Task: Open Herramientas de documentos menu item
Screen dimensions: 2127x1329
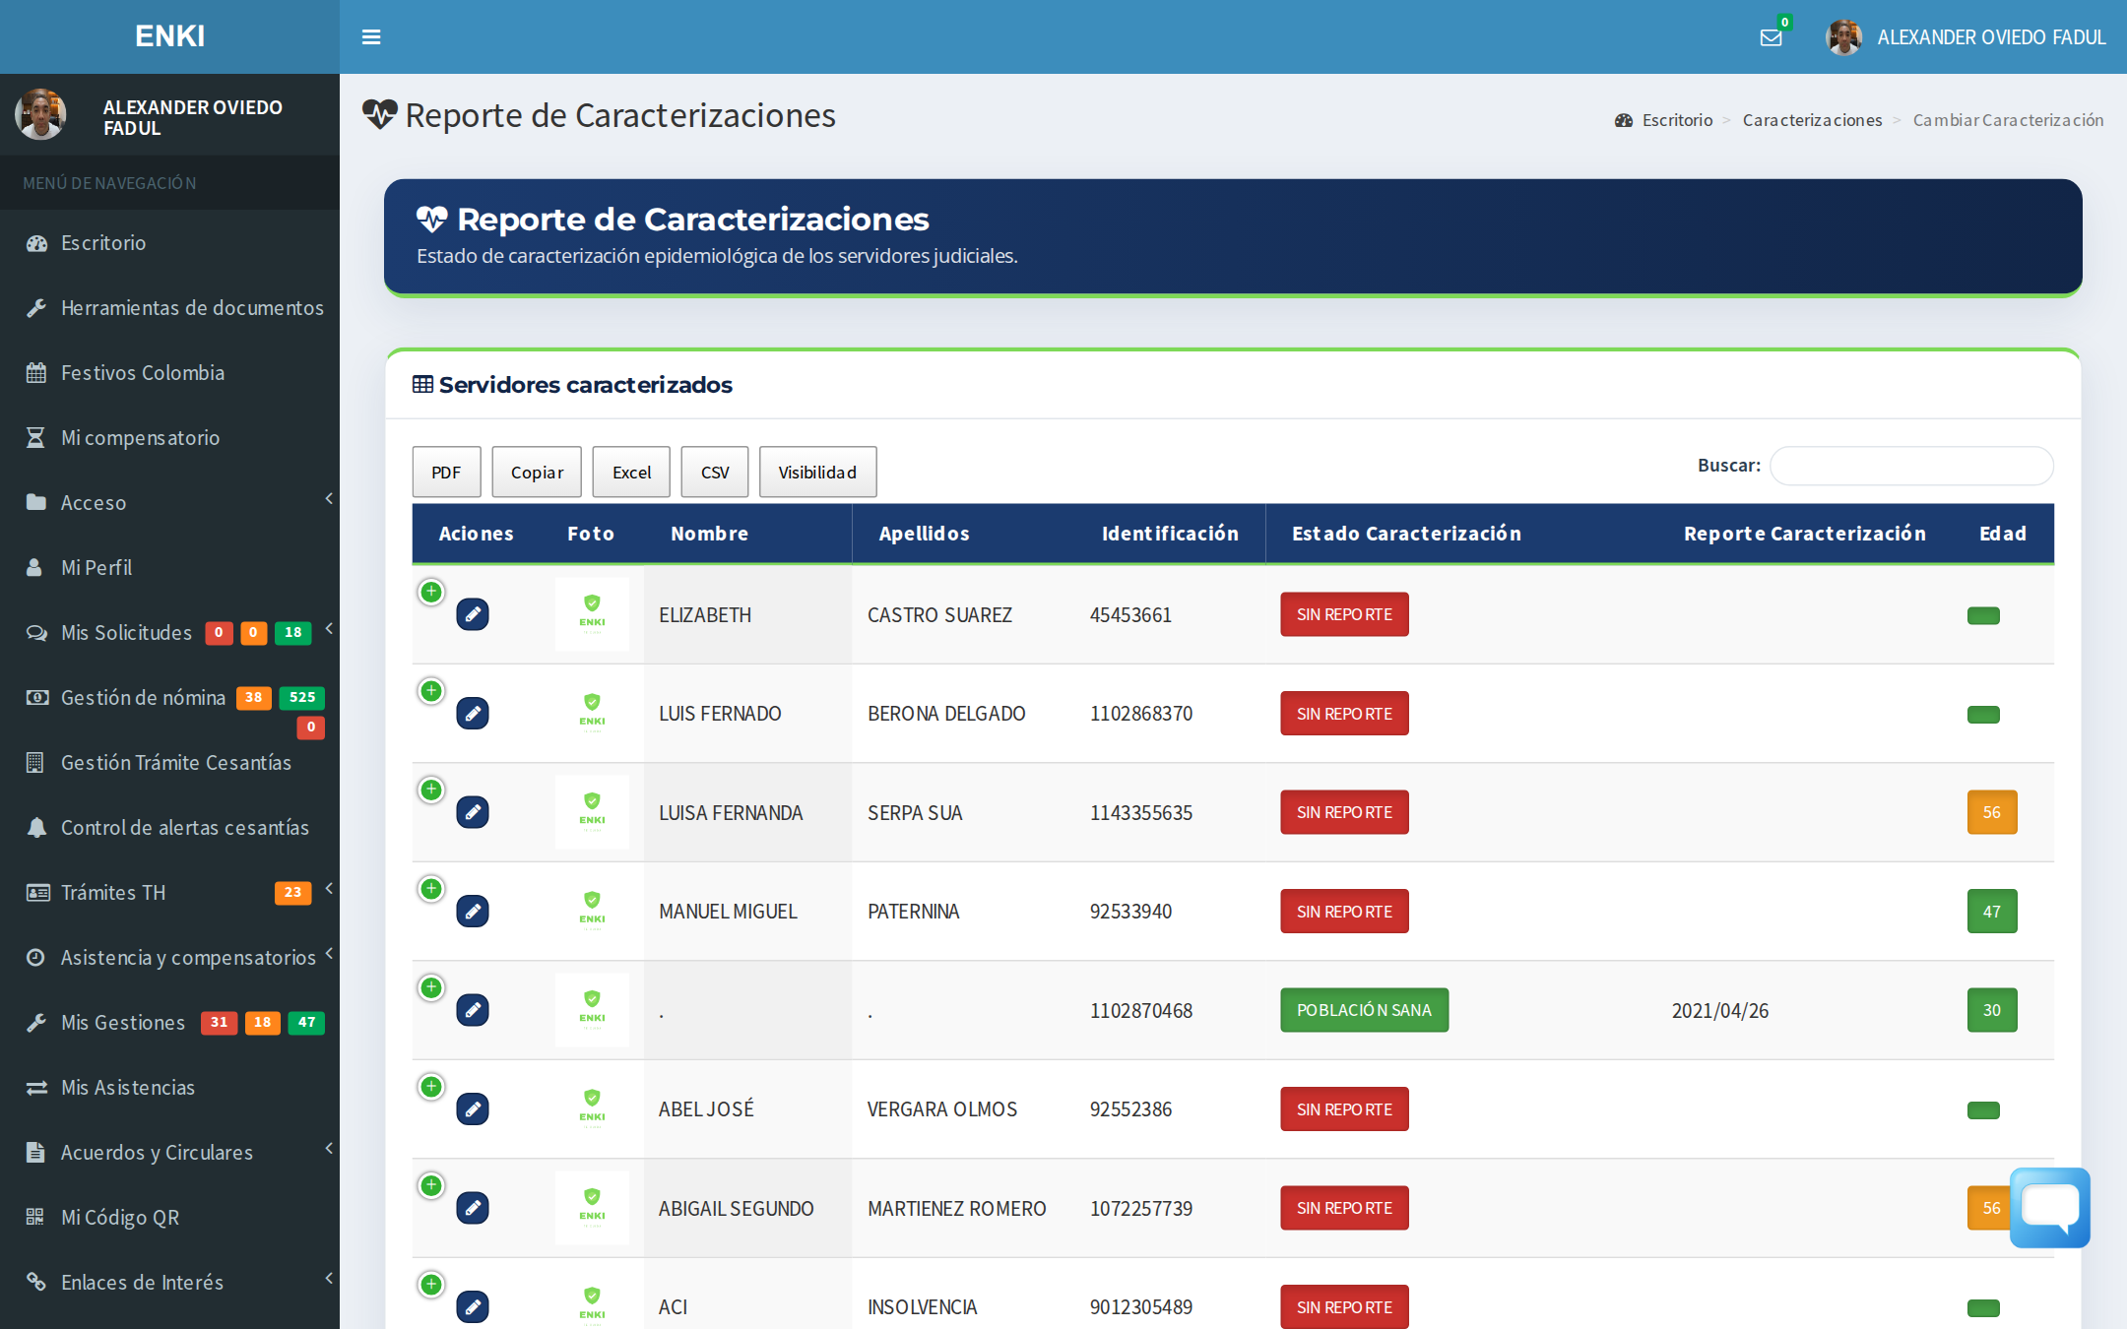Action: click(169, 307)
